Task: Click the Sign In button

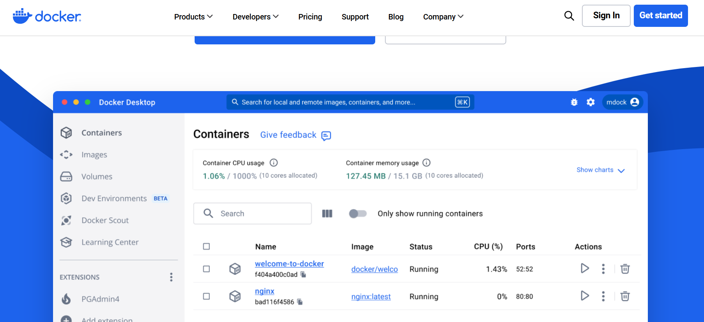Action: (x=606, y=16)
